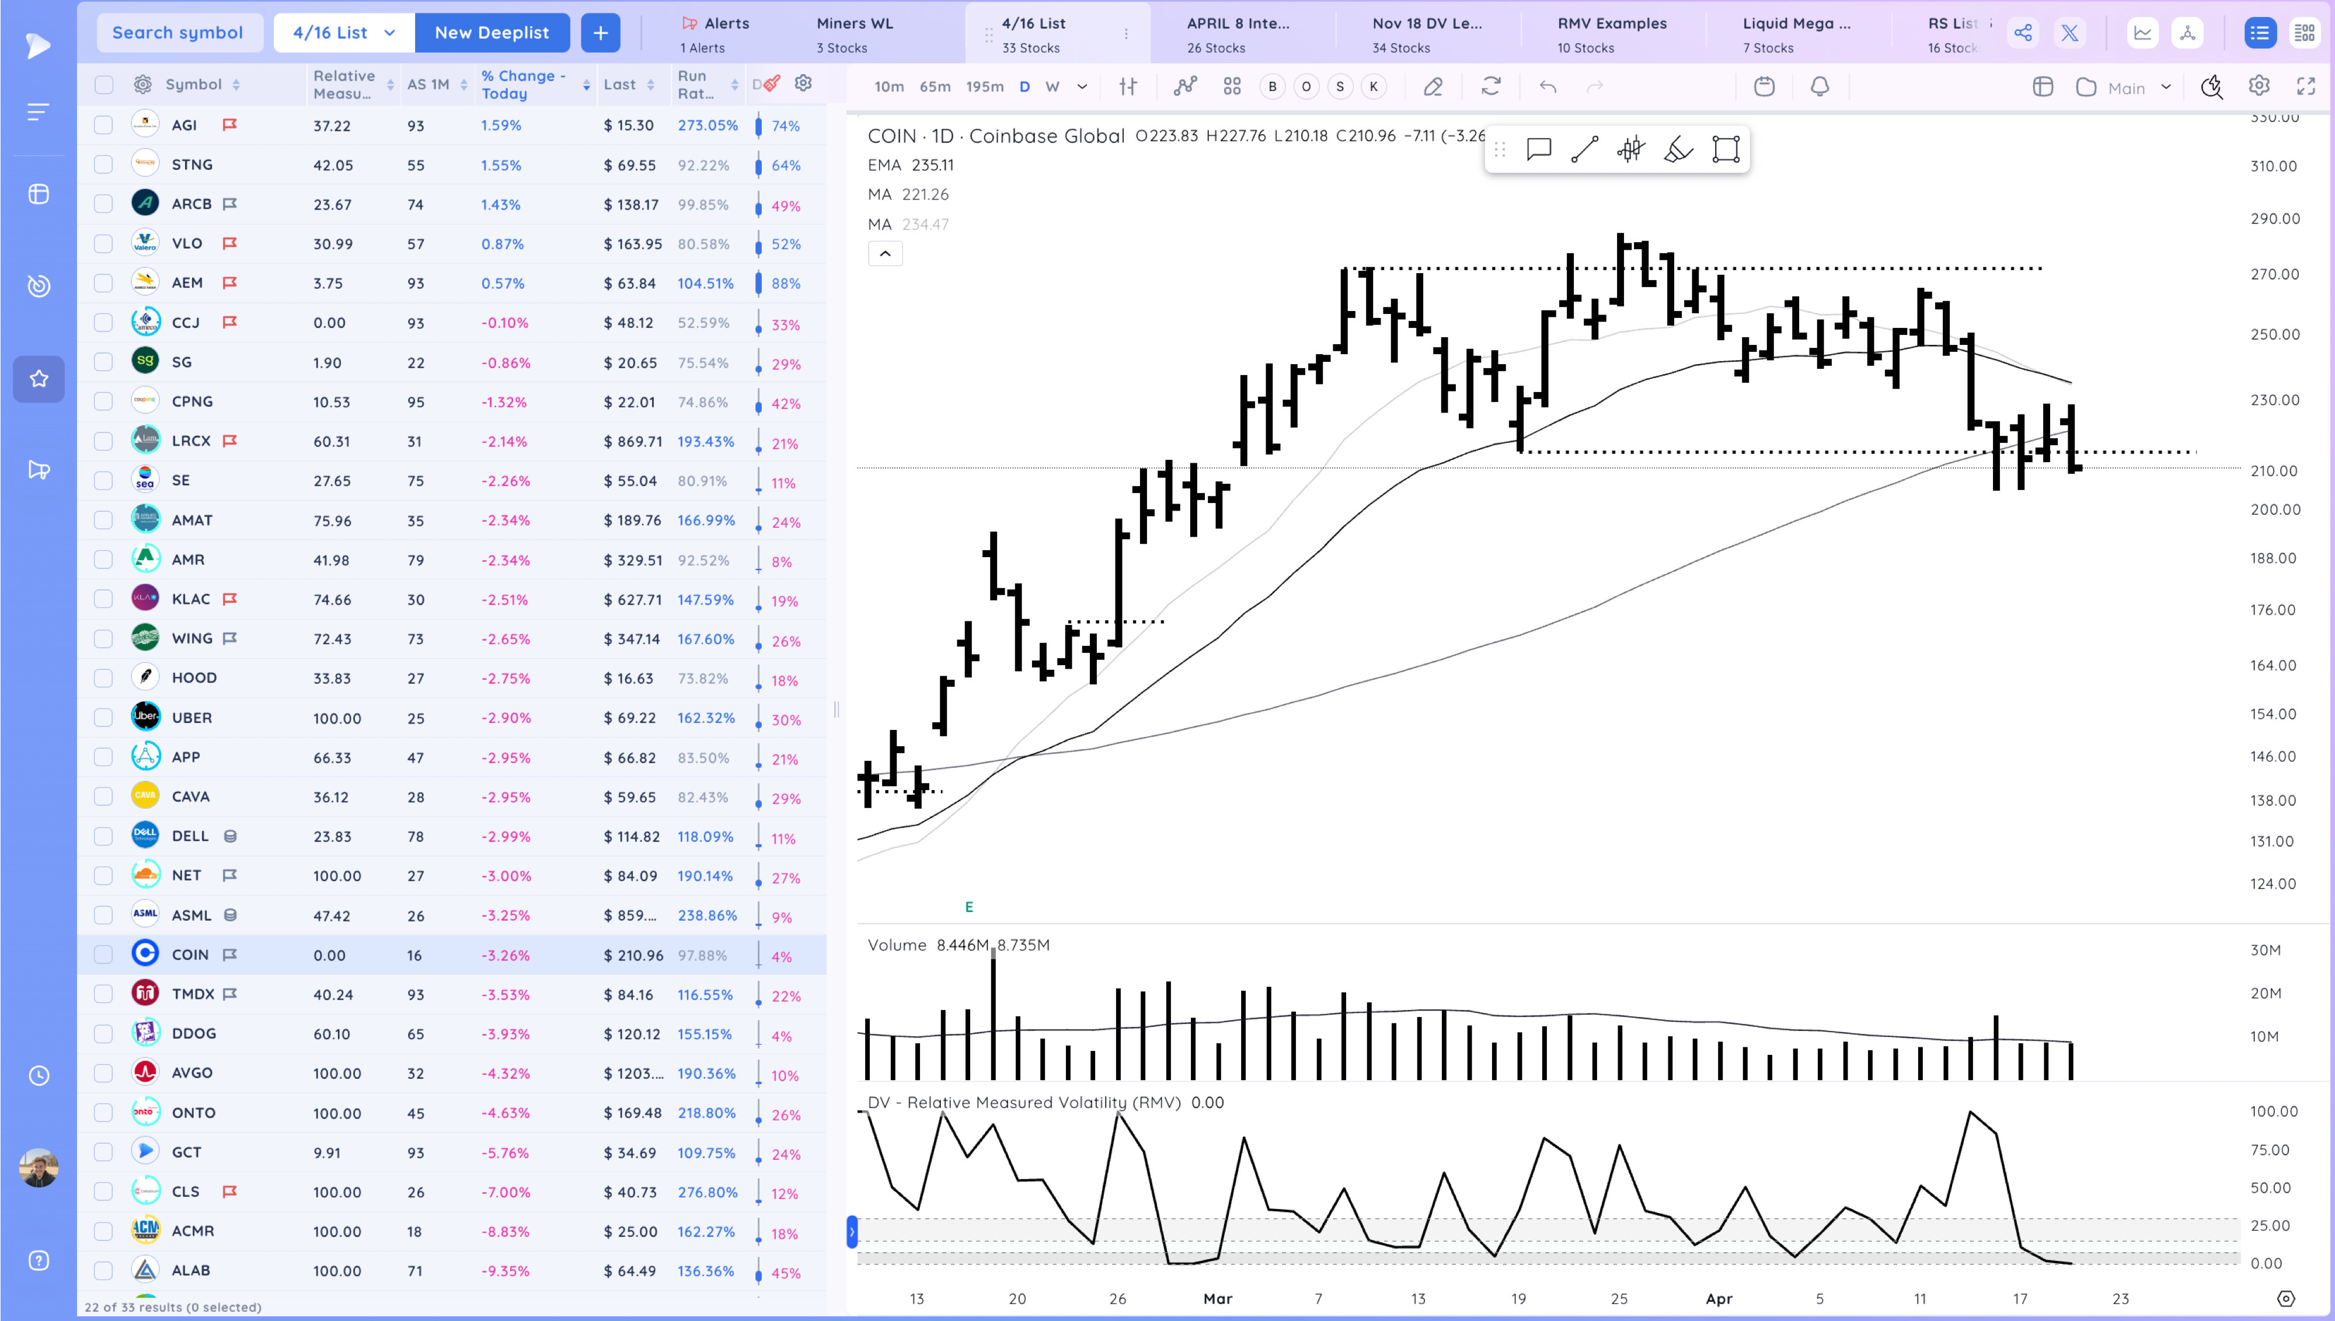
Task: Toggle fullscreen chart mode
Action: pyautogui.click(x=2306, y=86)
